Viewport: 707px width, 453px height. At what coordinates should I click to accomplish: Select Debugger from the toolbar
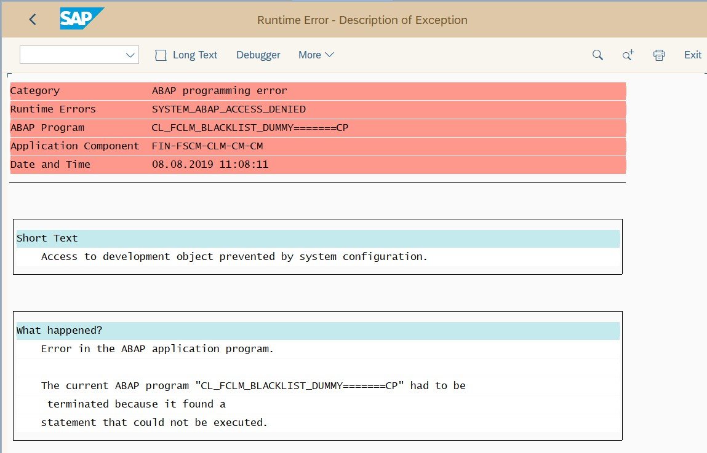pos(258,55)
